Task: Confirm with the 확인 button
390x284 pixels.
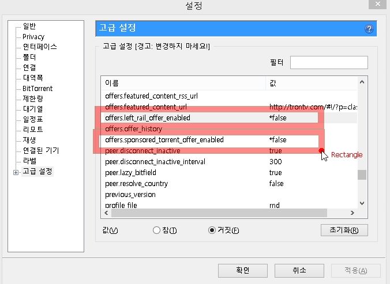Action: [x=243, y=270]
